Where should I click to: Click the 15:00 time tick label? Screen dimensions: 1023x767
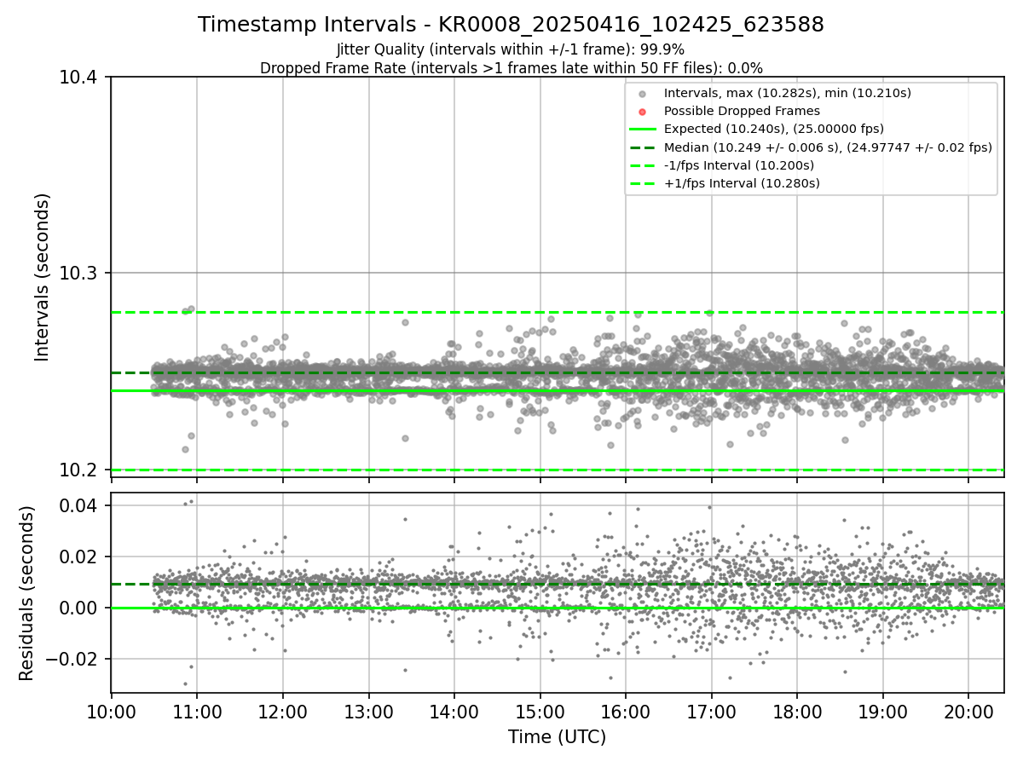coord(540,711)
